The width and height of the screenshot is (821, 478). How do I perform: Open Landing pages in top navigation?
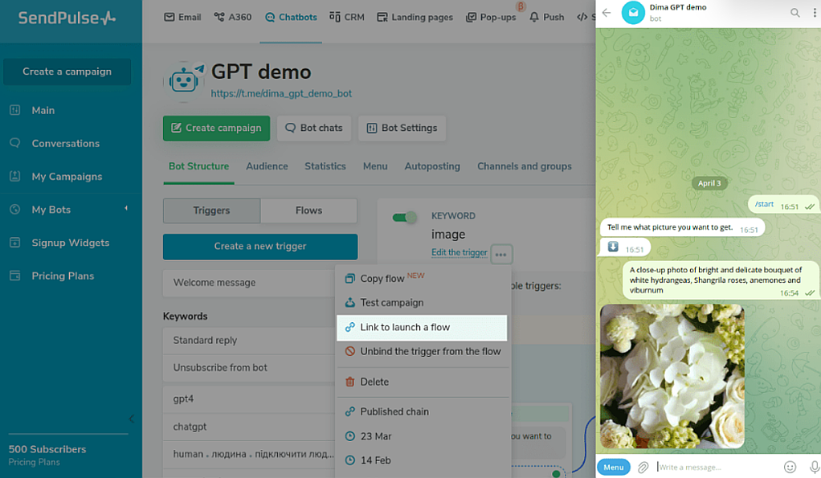(x=415, y=18)
